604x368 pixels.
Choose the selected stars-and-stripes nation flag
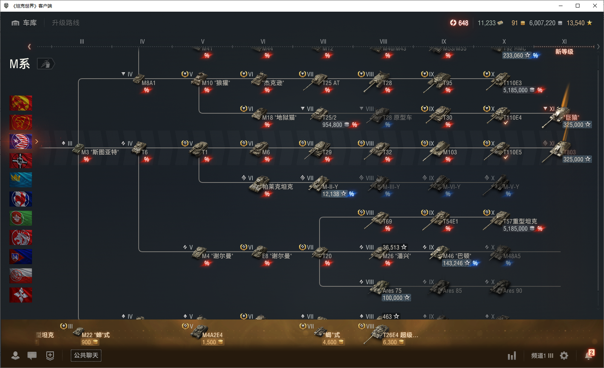pos(21,141)
